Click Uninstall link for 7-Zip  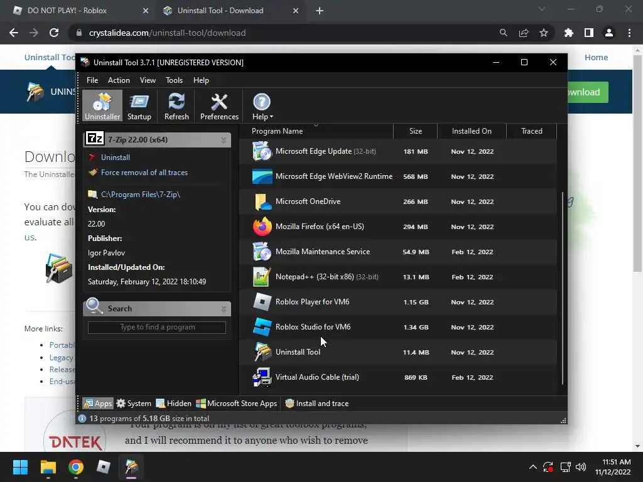(116, 158)
